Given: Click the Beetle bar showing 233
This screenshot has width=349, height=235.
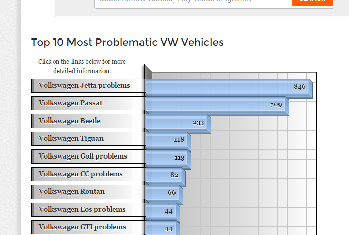Looking at the screenshot, I should click(x=178, y=124).
